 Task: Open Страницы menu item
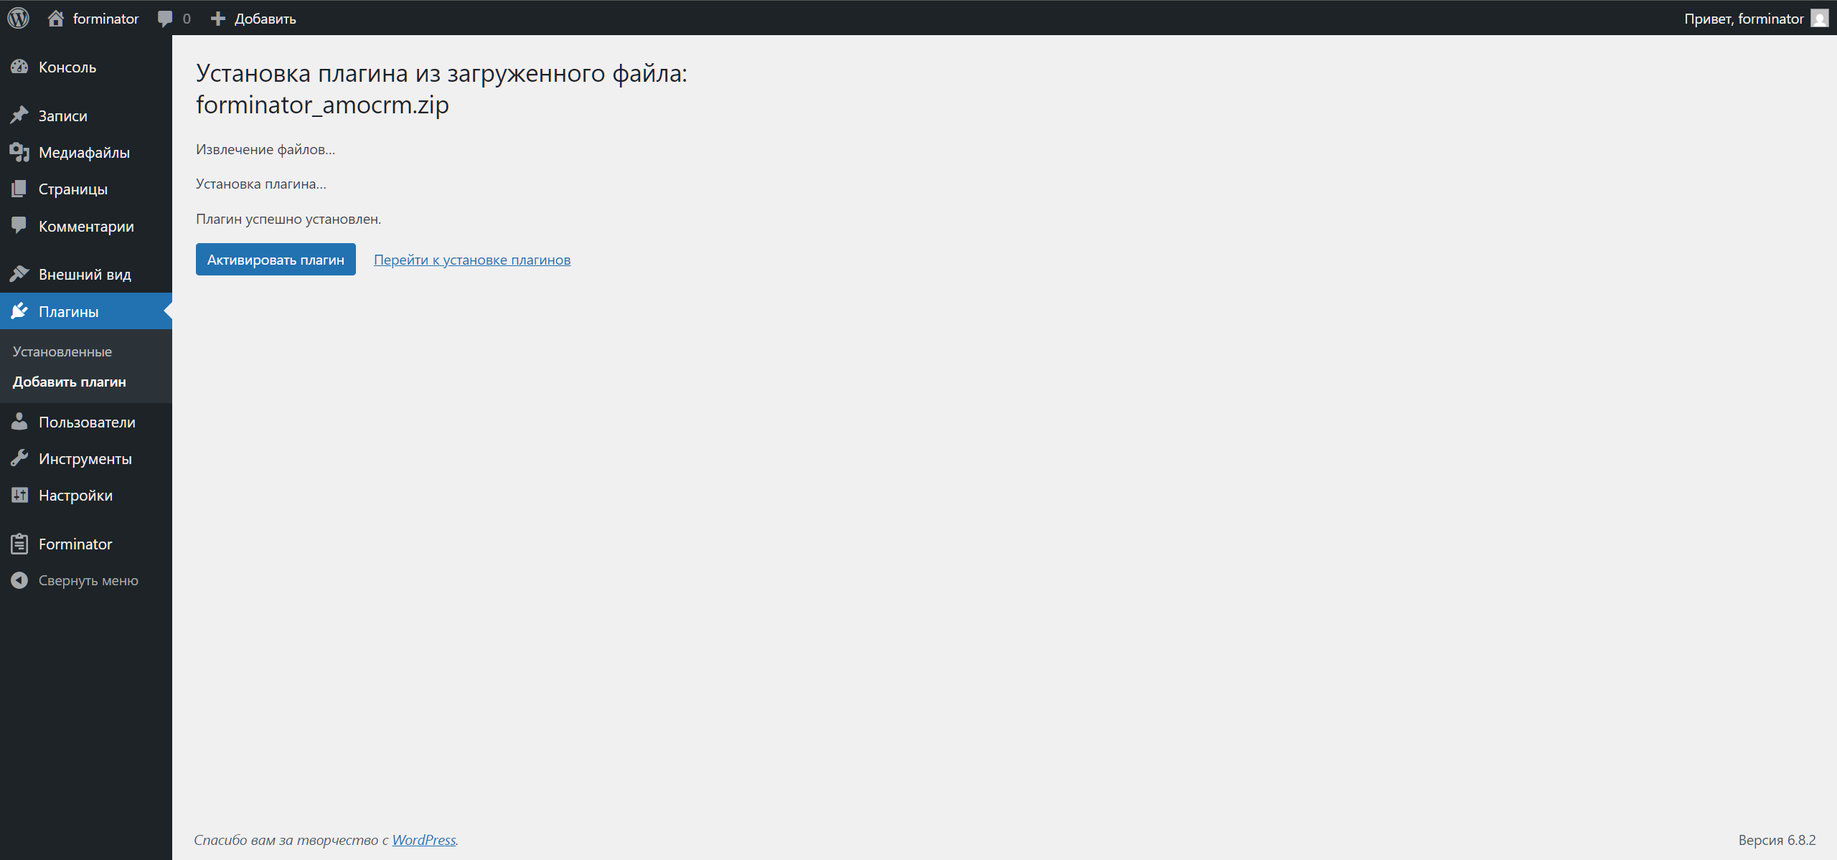(x=86, y=189)
